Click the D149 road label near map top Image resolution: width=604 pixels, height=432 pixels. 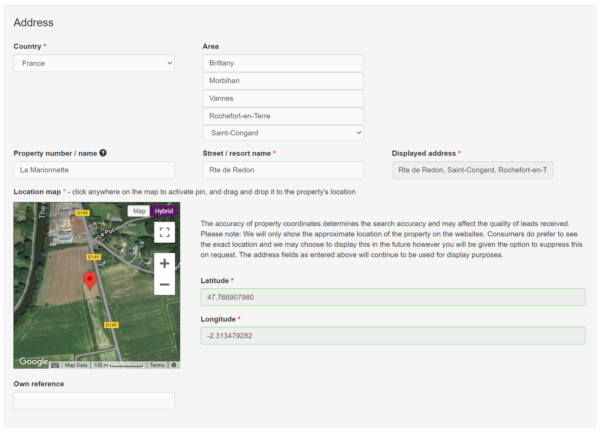pyautogui.click(x=82, y=213)
